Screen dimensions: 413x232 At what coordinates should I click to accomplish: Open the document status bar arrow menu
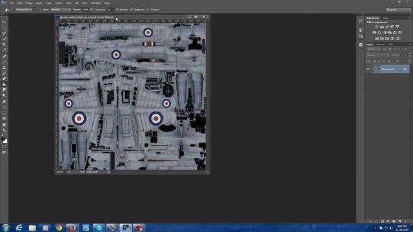[109, 172]
